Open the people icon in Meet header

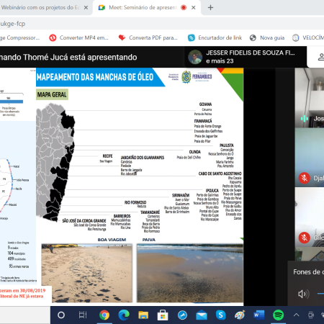pos(320,57)
